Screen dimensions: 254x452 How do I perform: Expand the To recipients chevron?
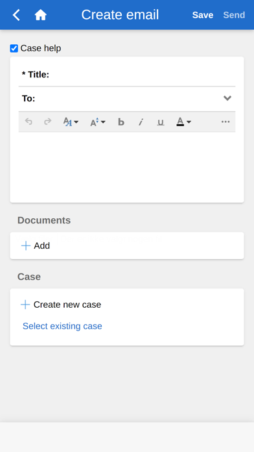pyautogui.click(x=227, y=98)
